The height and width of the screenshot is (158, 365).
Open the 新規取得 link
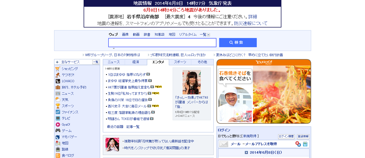pyautogui.click(x=250, y=136)
